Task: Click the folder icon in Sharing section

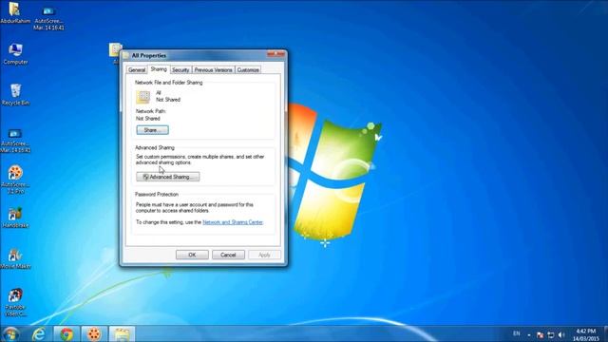Action: 143,97
